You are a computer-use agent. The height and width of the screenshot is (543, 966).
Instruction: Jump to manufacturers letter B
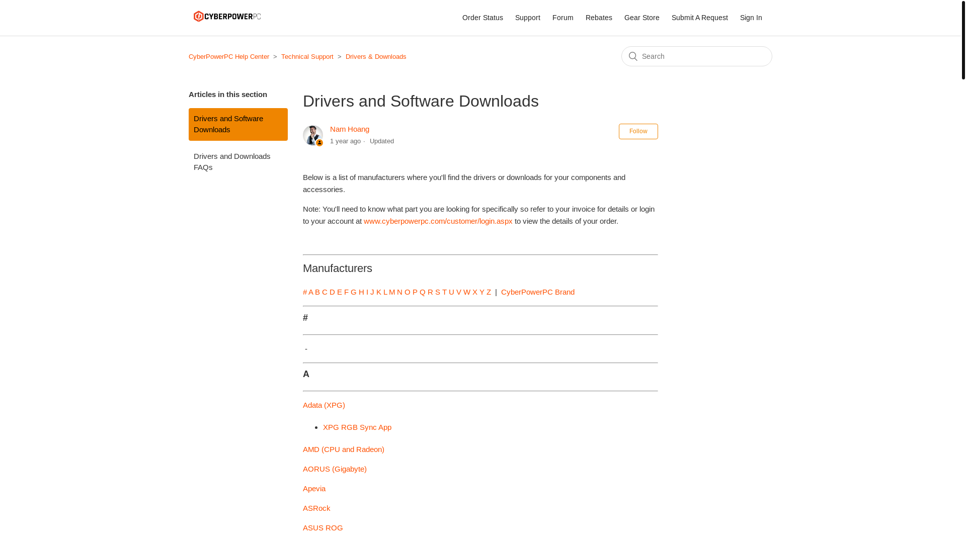[x=317, y=292]
